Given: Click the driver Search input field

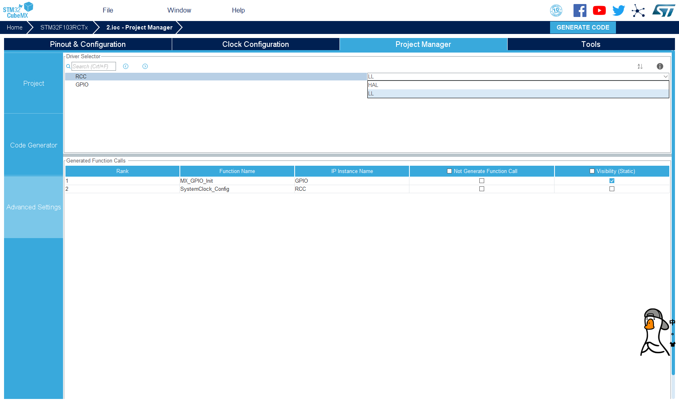Looking at the screenshot, I should 94,66.
